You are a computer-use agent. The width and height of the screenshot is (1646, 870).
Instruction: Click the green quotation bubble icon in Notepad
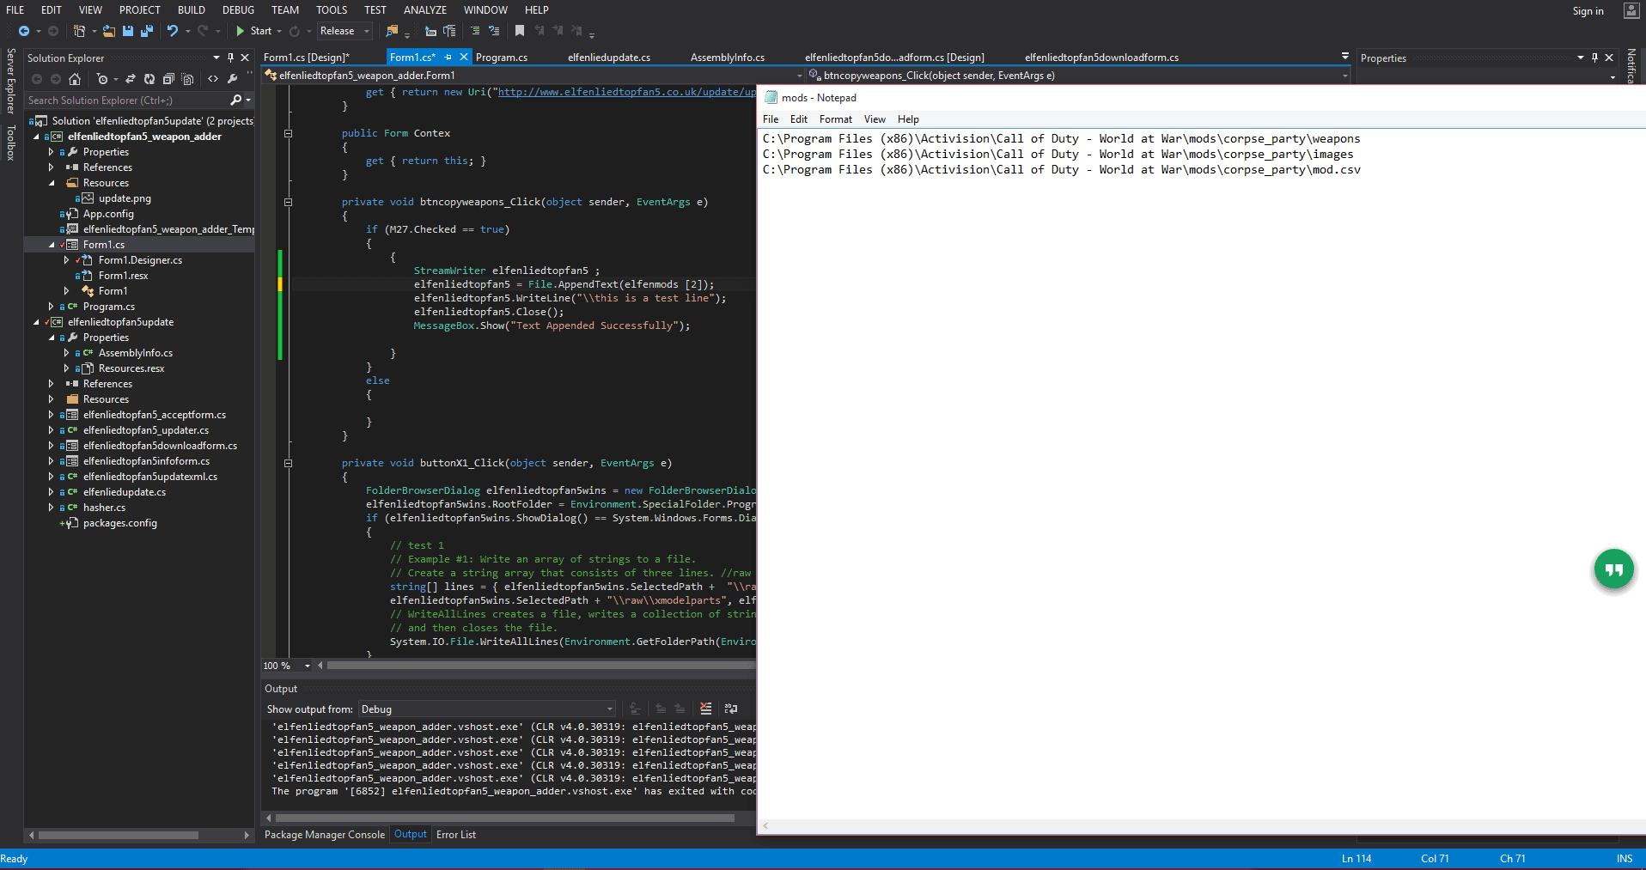1613,569
